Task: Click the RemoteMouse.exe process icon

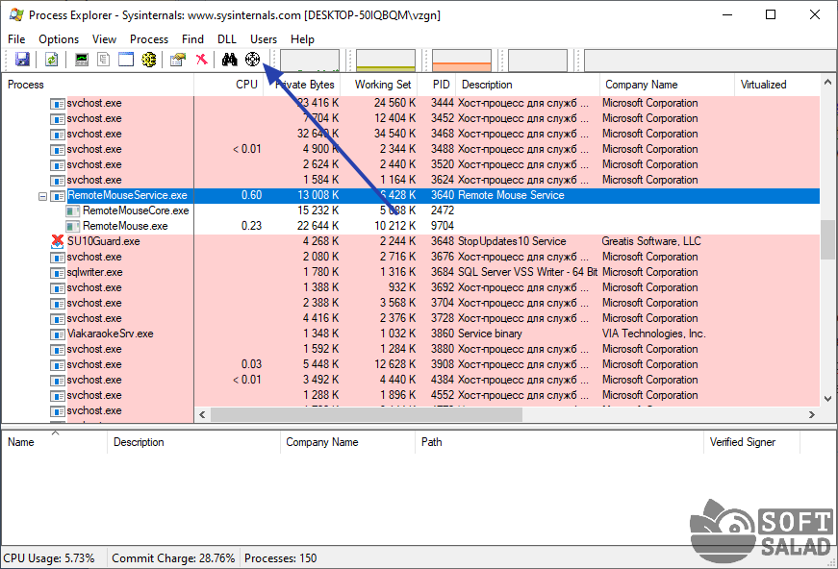Action: pos(73,226)
